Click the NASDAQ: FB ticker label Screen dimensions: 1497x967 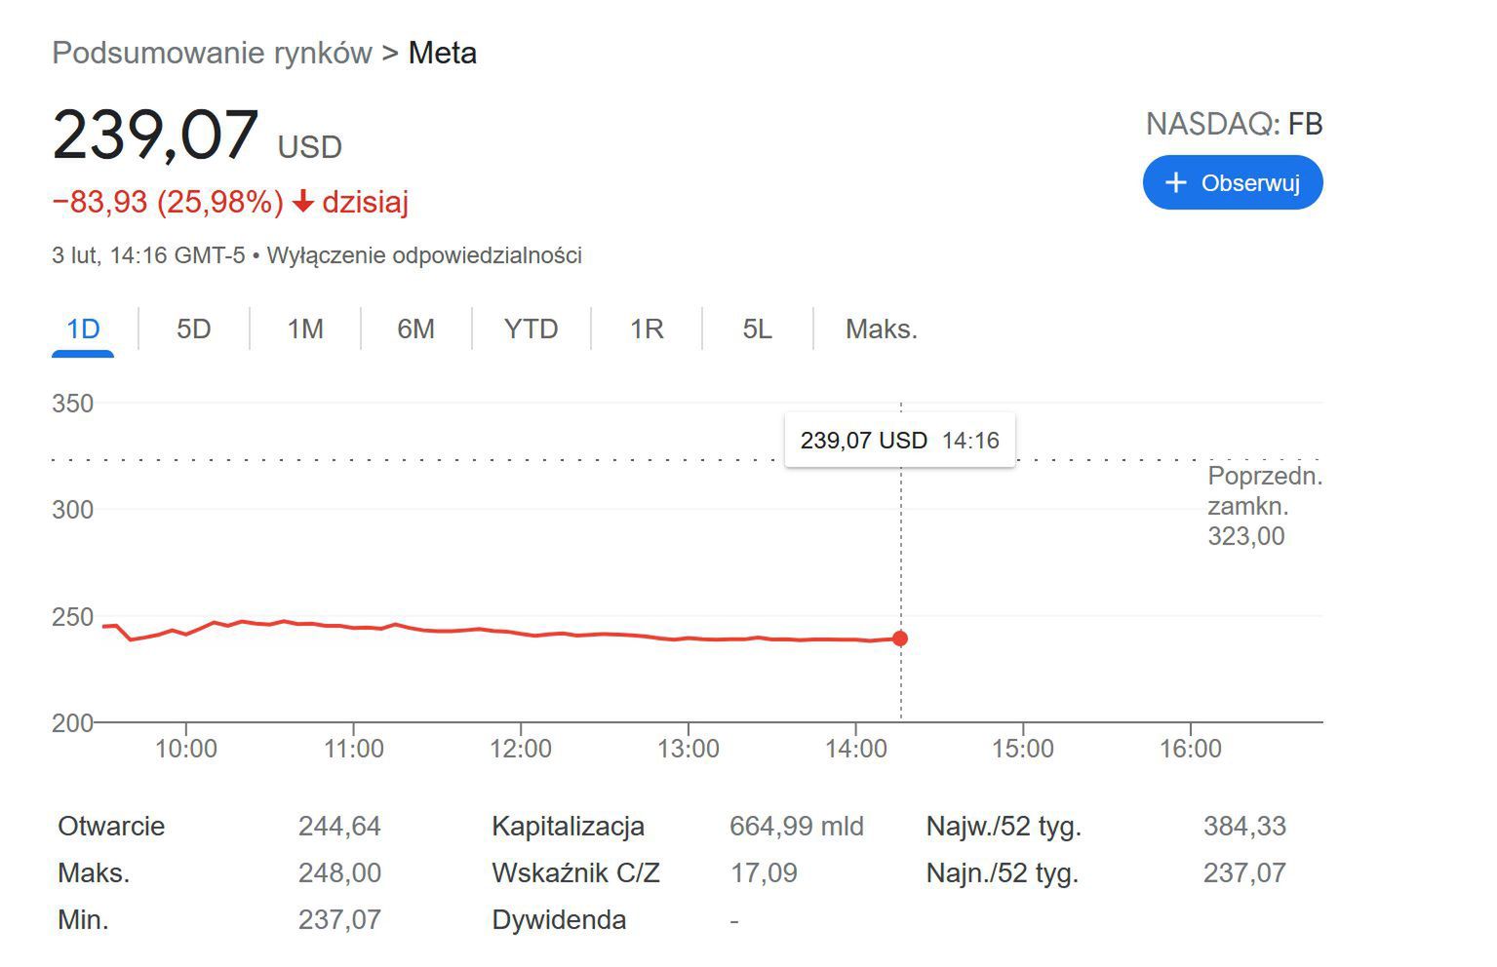(x=1234, y=124)
